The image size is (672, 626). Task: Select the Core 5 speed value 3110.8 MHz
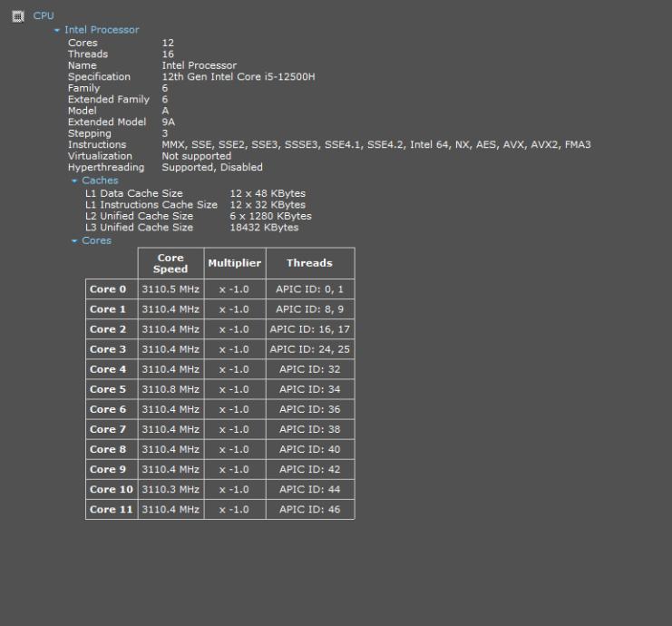click(170, 389)
